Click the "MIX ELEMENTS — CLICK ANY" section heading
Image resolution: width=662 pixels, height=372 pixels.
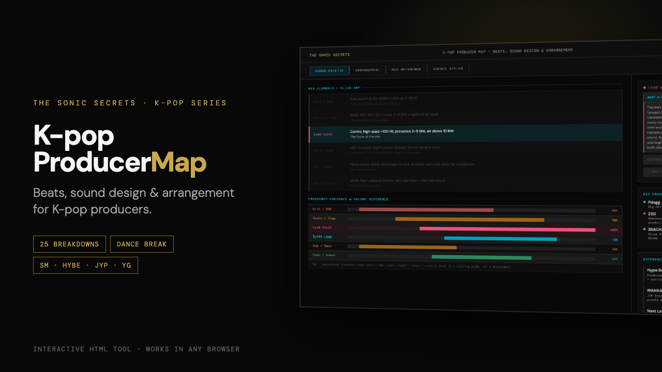334,88
